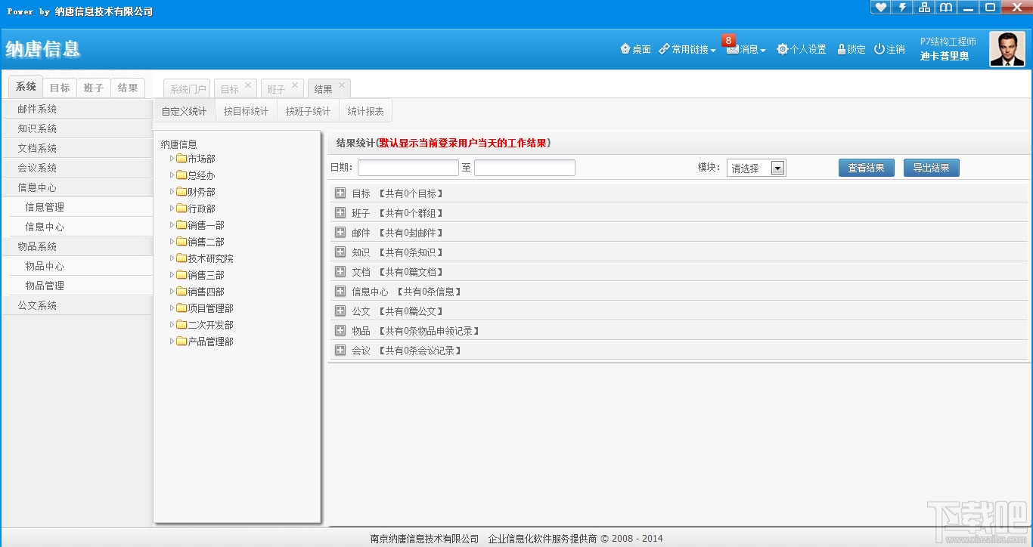Expand the 公文 【共有0篇公文】 row
1033x547 pixels.
tap(340, 311)
